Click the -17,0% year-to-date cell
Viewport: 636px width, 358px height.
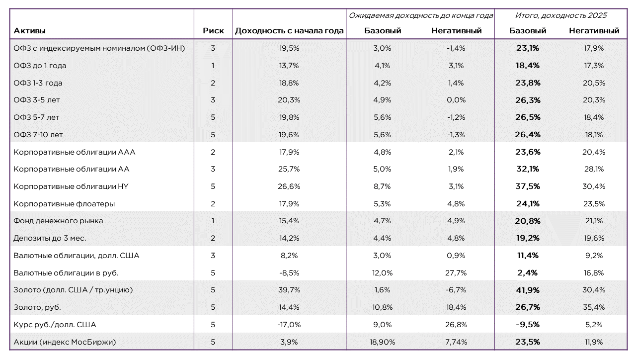[x=289, y=325]
